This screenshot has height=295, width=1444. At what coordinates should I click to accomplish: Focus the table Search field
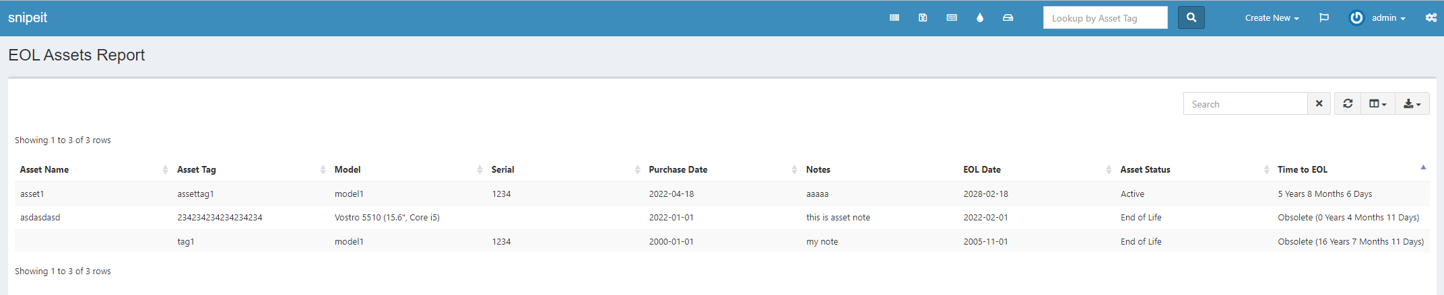[x=1245, y=104]
